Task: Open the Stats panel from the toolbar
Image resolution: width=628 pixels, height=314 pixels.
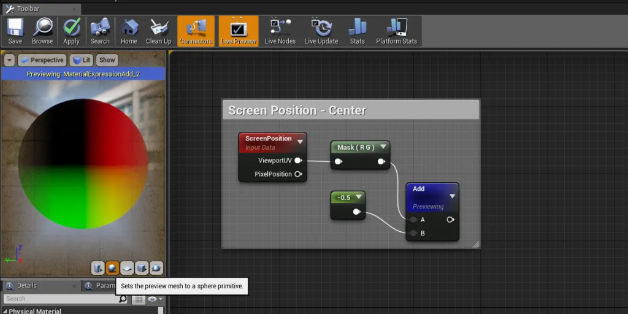Action: 357,31
